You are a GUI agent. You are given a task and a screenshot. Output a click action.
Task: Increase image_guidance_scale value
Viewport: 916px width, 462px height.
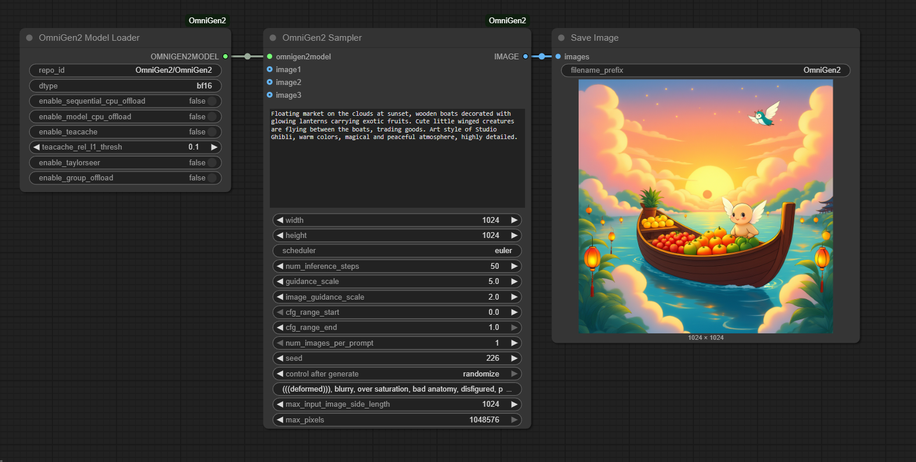[x=515, y=297]
